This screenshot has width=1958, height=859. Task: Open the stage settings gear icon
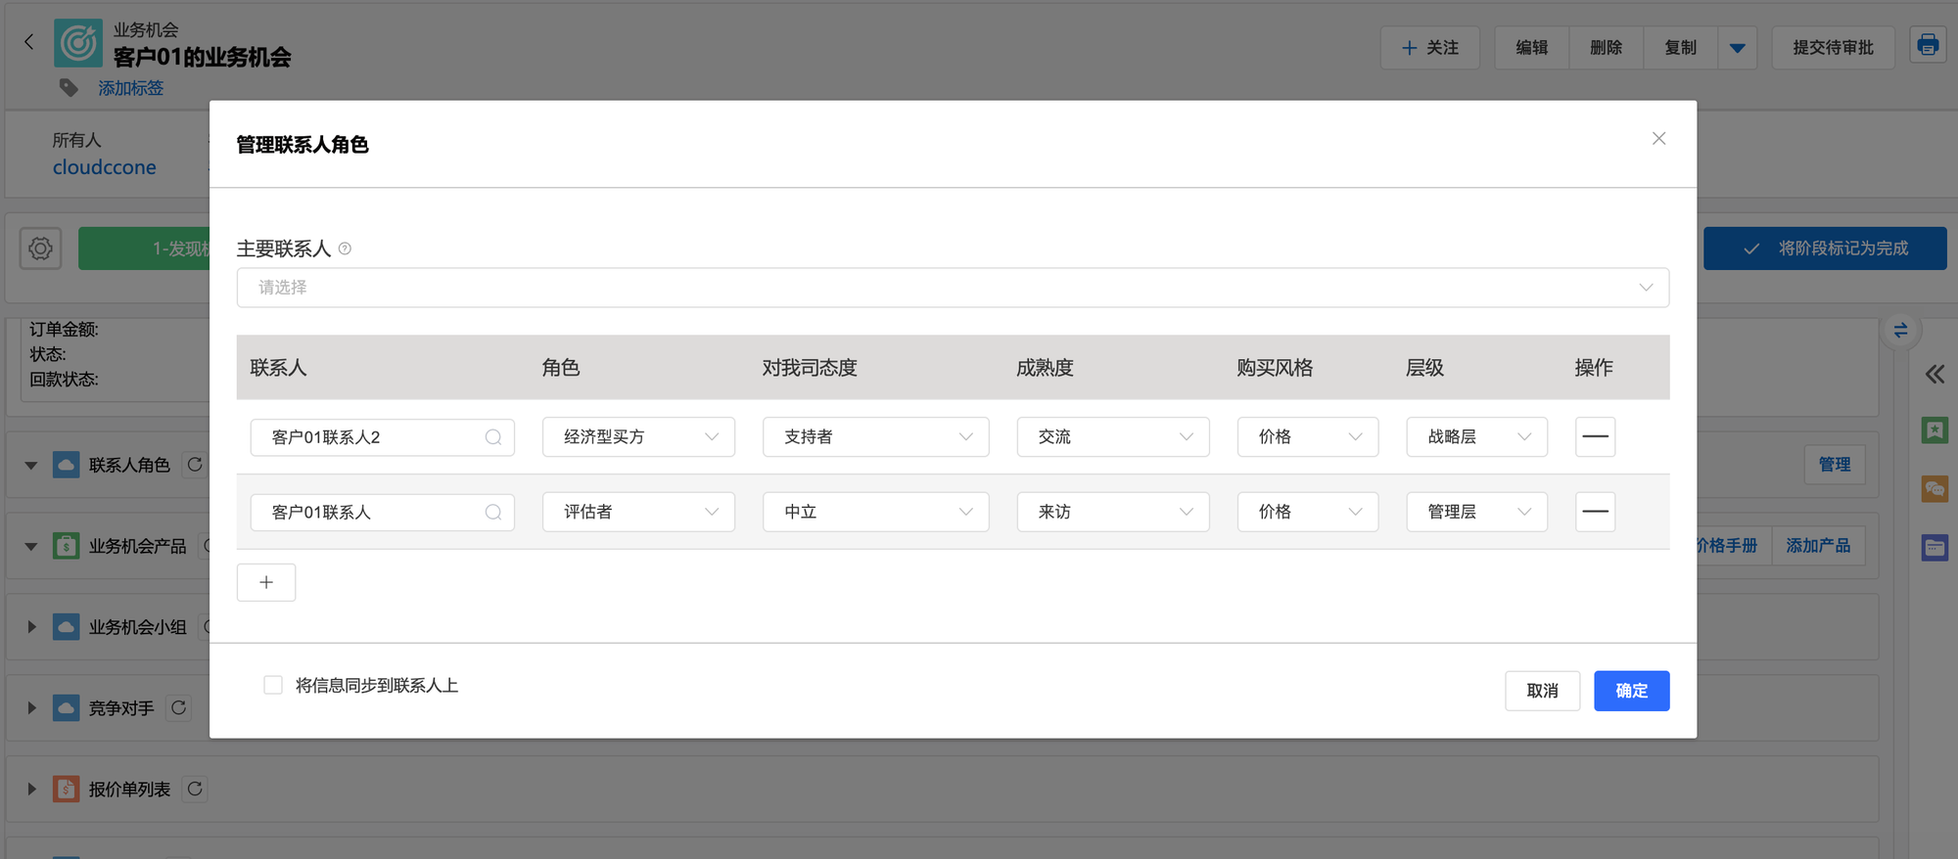pos(41,249)
